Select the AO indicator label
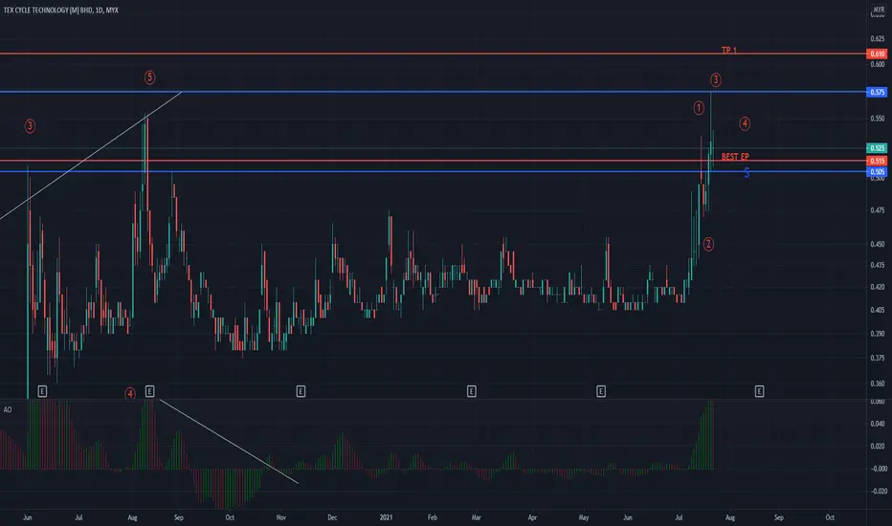This screenshot has height=526, width=892. [x=8, y=409]
